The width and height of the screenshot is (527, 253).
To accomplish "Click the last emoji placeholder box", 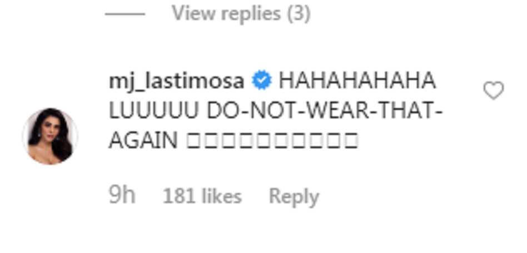I will [351, 140].
